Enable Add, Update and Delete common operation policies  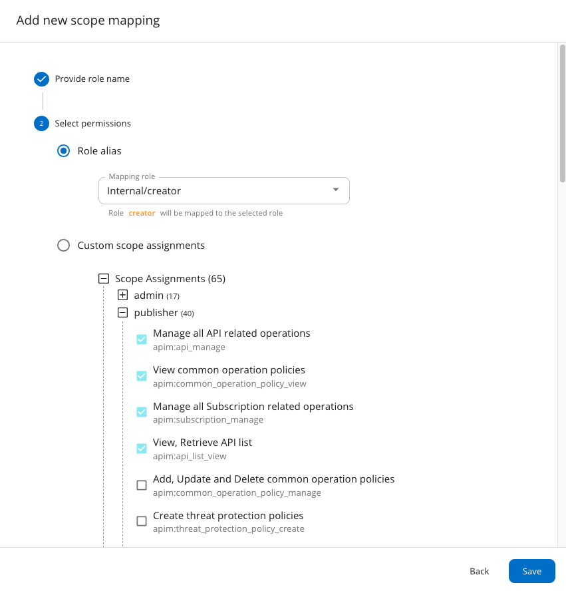pos(141,485)
